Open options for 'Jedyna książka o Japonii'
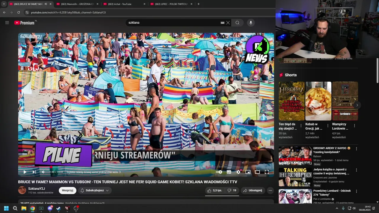This screenshot has height=213, width=379. coord(356,170)
